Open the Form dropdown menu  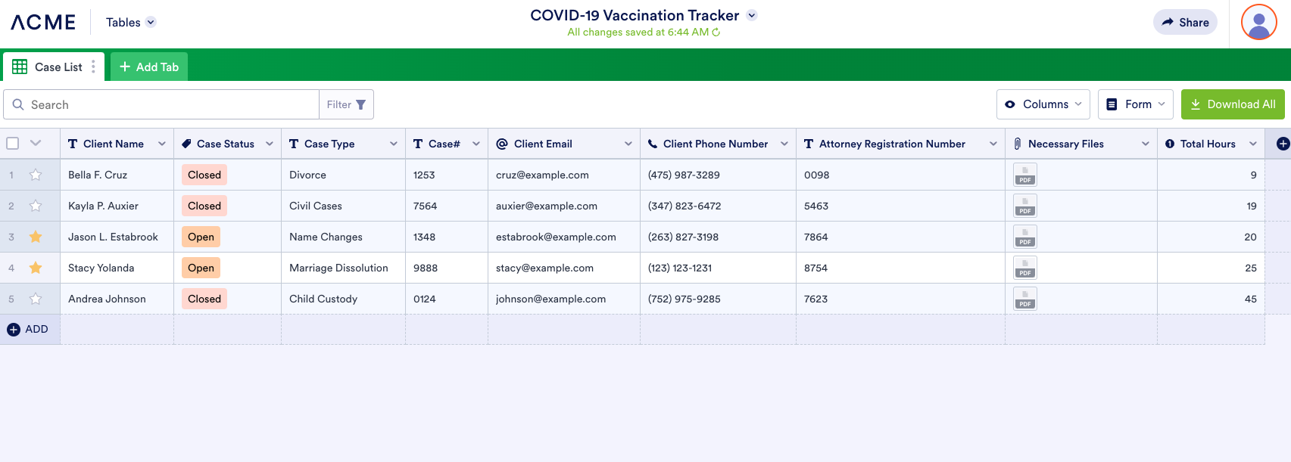[x=1135, y=104]
